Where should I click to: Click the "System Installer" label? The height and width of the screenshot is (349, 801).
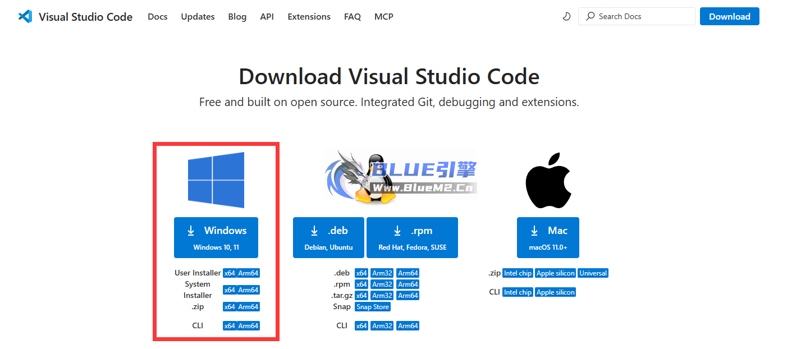[x=198, y=290]
